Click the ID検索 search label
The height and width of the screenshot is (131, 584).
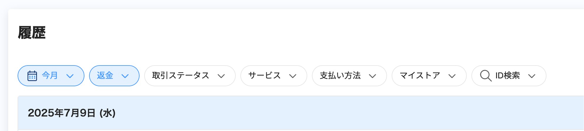coord(508,75)
